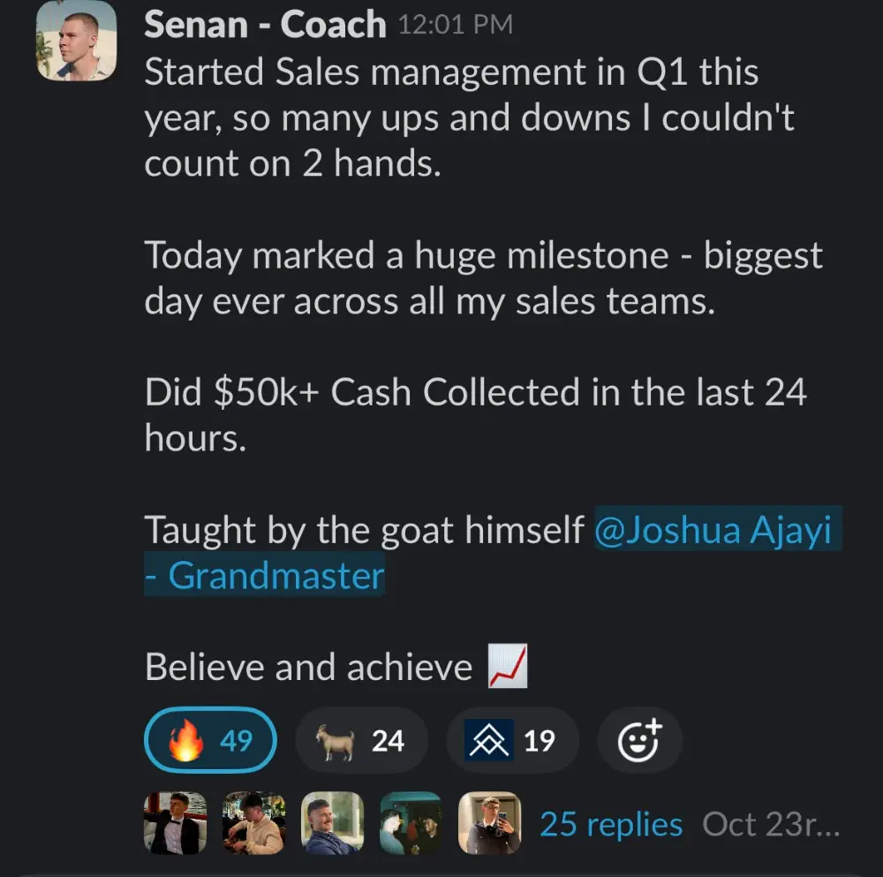Toggle the fire emoji reaction
The height and width of the screenshot is (877, 883).
tap(210, 741)
